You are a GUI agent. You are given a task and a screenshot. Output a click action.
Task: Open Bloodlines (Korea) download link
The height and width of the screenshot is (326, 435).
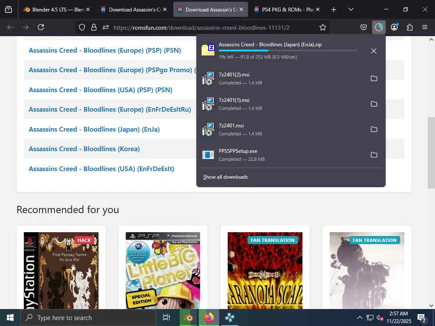[84, 149]
